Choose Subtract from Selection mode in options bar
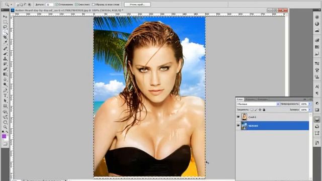The image size is (322, 181). pyautogui.click(x=26, y=5)
